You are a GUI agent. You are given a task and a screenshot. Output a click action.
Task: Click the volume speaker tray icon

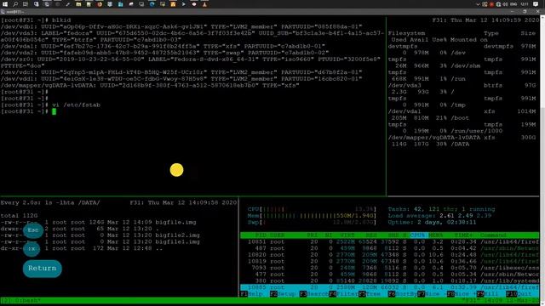pos(505,4)
